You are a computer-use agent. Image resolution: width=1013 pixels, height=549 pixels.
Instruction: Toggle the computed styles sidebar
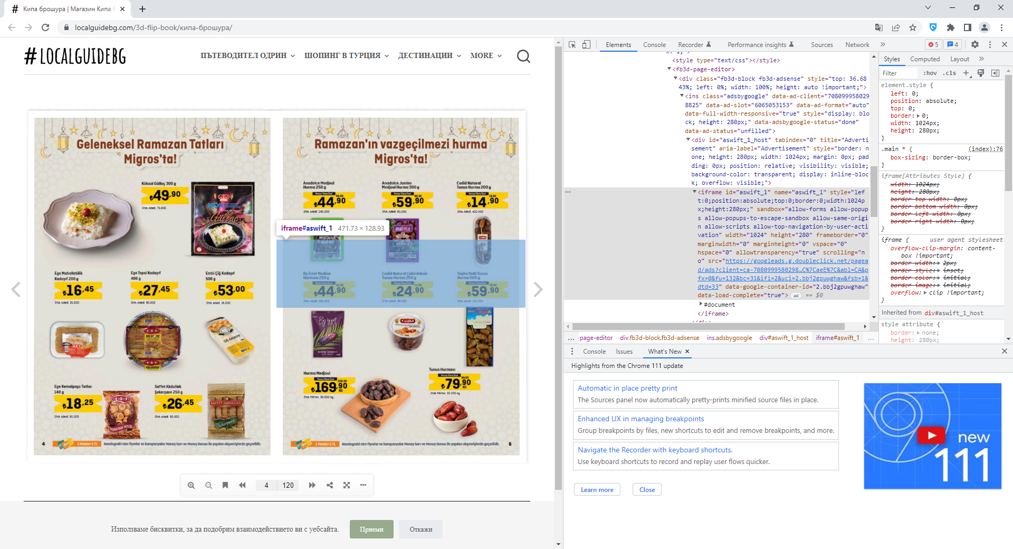tap(995, 73)
